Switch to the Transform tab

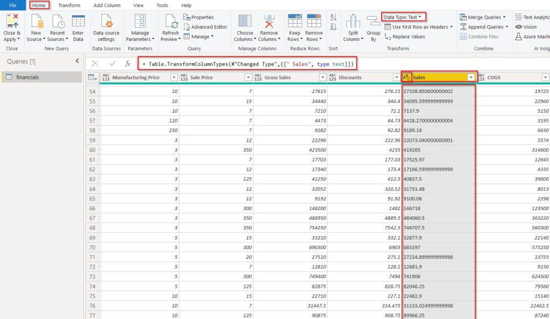click(x=69, y=5)
